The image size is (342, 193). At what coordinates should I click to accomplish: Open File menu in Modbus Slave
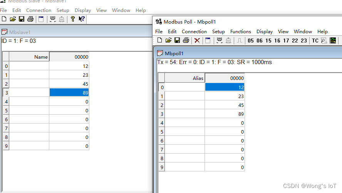click(3, 10)
